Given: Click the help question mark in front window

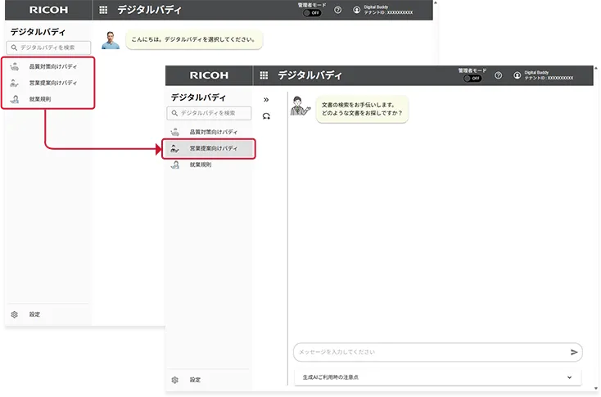Looking at the screenshot, I should coord(498,75).
